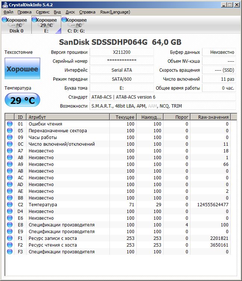Open the Правка menu
This screenshot has height=281, width=242.
24,12
